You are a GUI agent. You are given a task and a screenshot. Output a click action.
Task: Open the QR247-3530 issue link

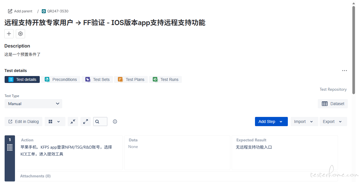[x=58, y=11]
